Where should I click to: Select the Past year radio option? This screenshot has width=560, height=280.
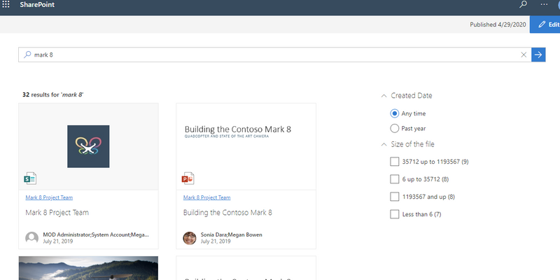395,128
